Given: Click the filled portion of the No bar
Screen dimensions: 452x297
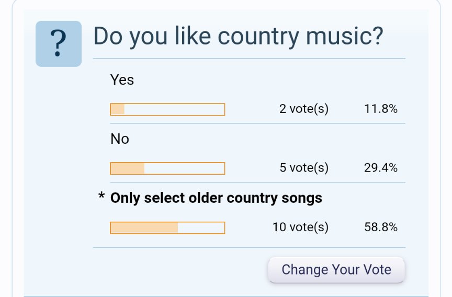Looking at the screenshot, I should [x=128, y=168].
